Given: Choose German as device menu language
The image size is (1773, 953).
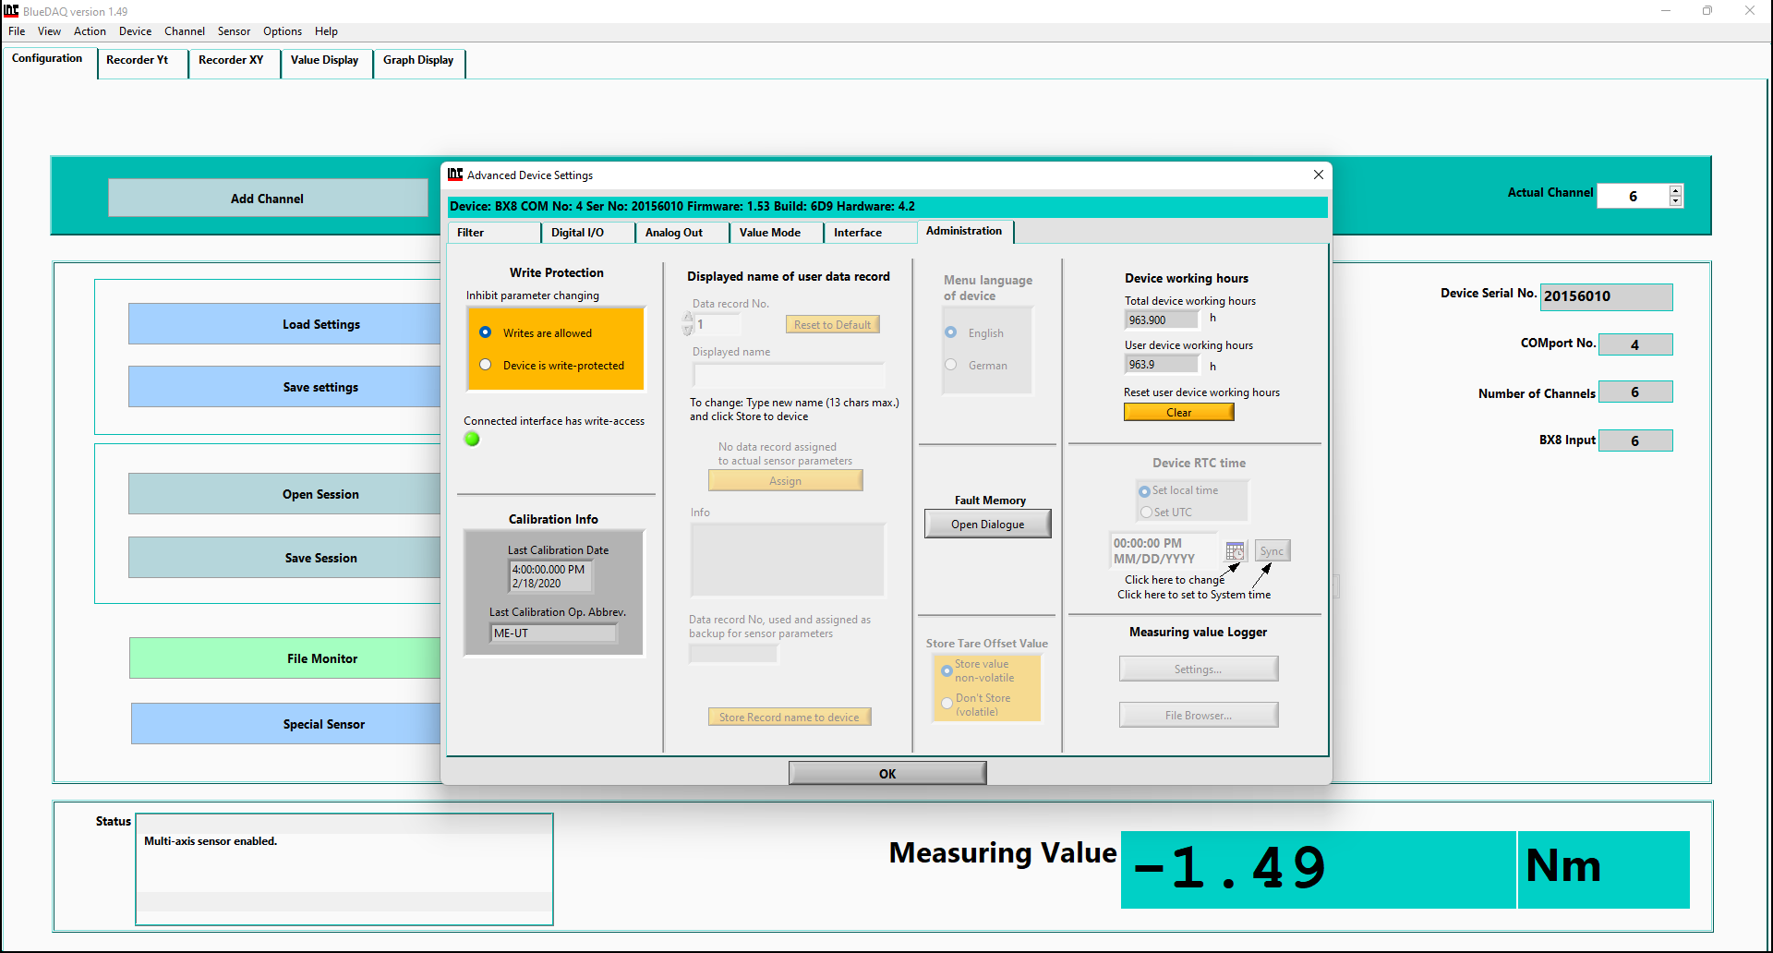Looking at the screenshot, I should (x=951, y=365).
